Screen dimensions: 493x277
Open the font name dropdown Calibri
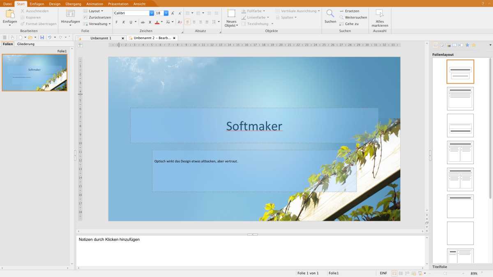click(x=152, y=13)
